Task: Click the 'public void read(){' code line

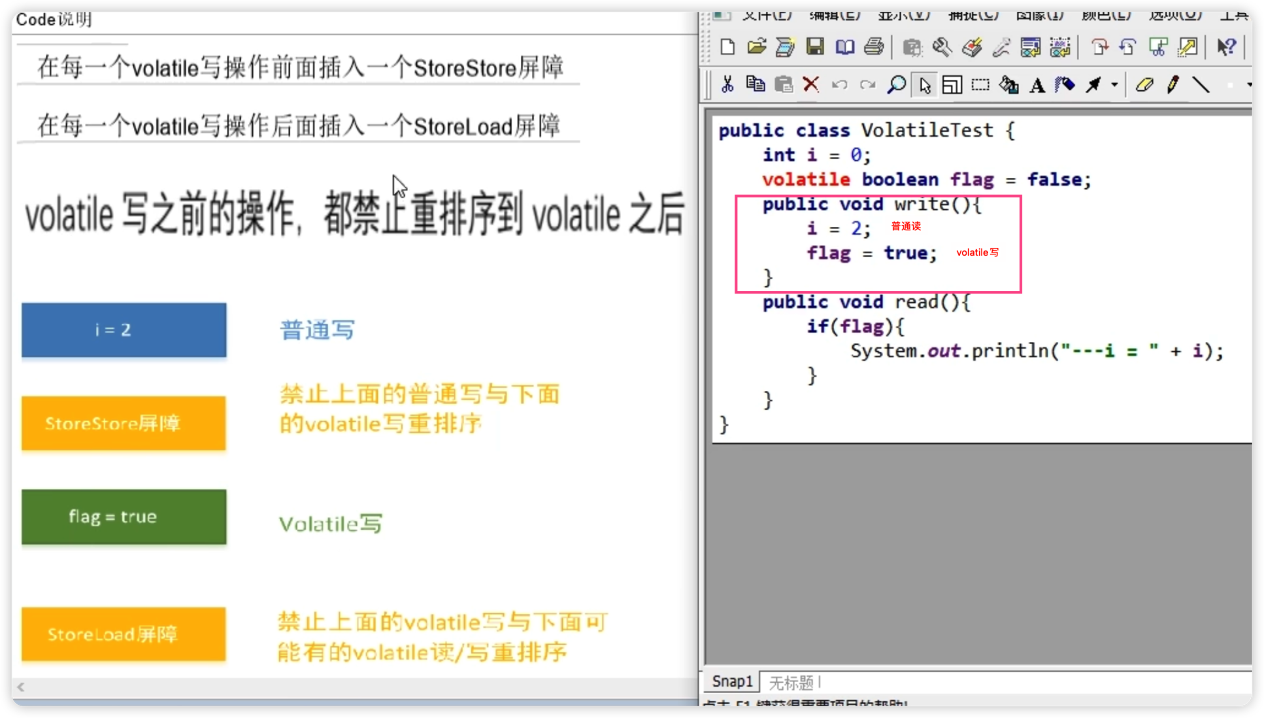Action: (866, 301)
